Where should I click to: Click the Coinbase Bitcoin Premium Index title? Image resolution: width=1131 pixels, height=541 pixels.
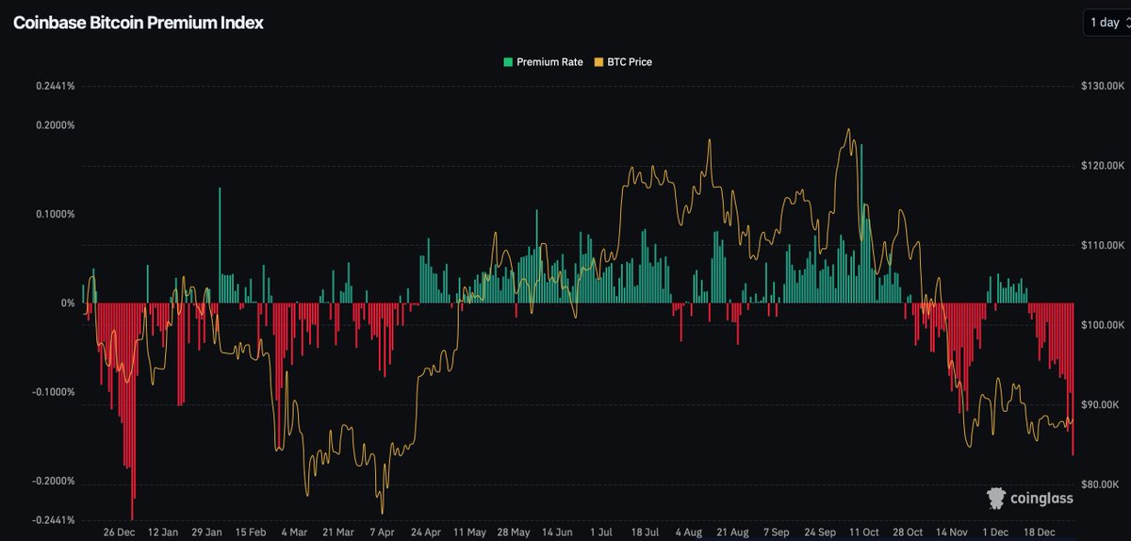pos(138,23)
